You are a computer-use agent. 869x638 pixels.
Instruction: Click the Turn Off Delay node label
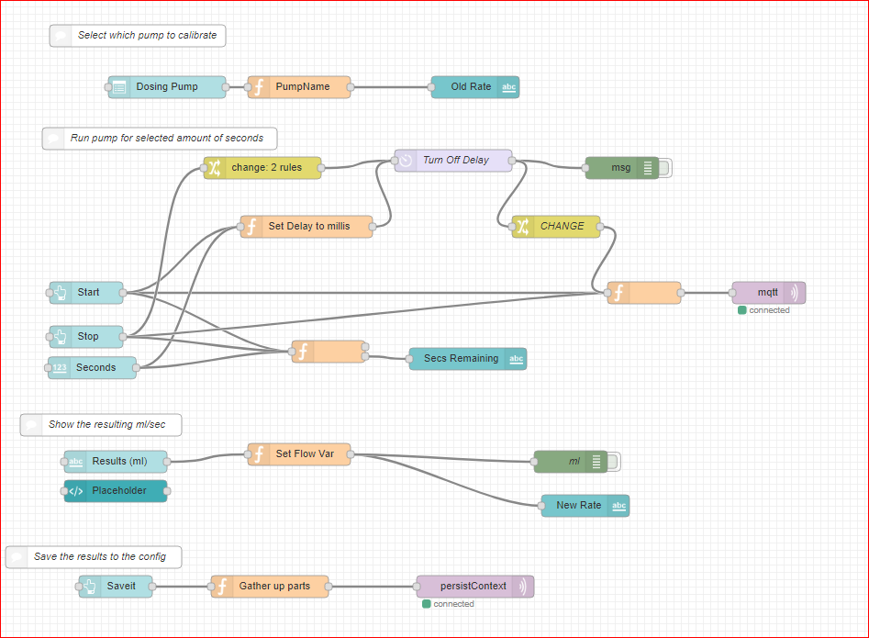(x=456, y=160)
